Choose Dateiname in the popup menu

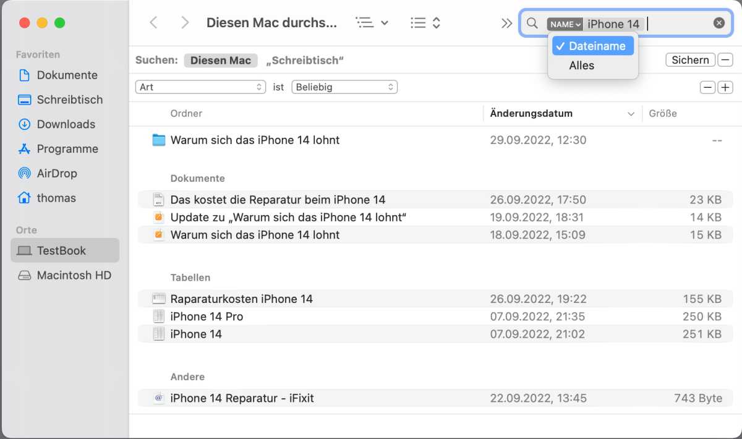(x=594, y=46)
